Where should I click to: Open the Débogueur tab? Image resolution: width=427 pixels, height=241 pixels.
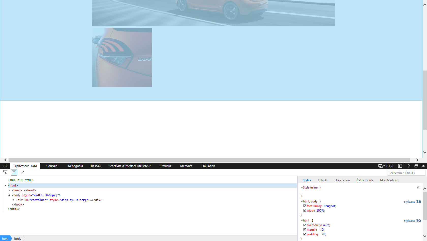75,166
